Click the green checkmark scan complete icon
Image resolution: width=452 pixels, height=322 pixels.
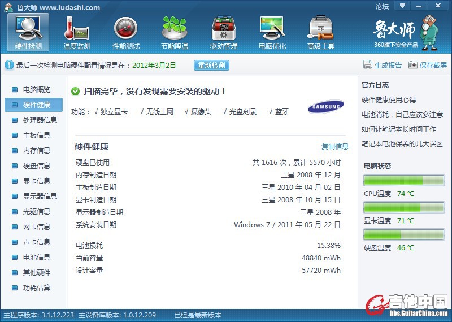[x=75, y=92]
